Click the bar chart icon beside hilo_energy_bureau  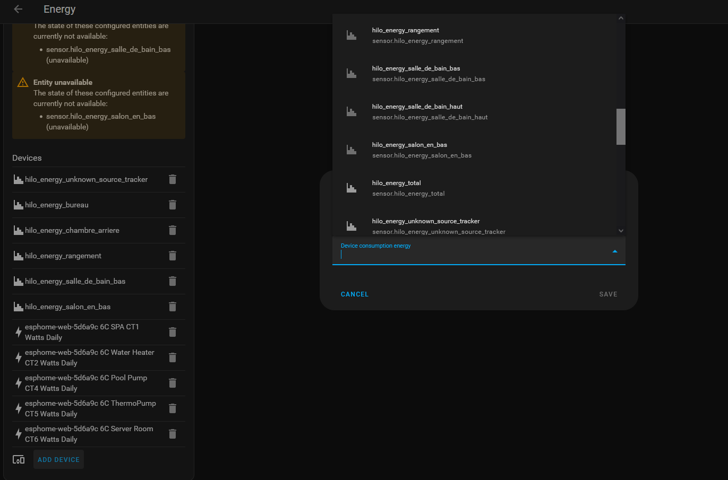[x=18, y=205]
